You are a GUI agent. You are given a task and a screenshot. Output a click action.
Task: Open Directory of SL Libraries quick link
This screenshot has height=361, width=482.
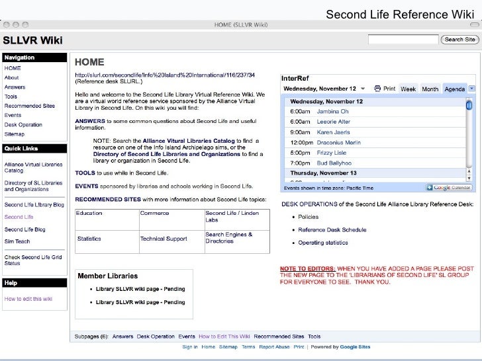(33, 186)
